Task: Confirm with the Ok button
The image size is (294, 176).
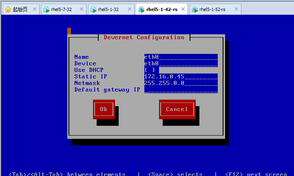Action: tap(104, 109)
